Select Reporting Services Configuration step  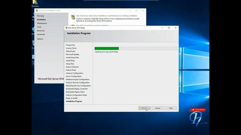click(x=78, y=86)
